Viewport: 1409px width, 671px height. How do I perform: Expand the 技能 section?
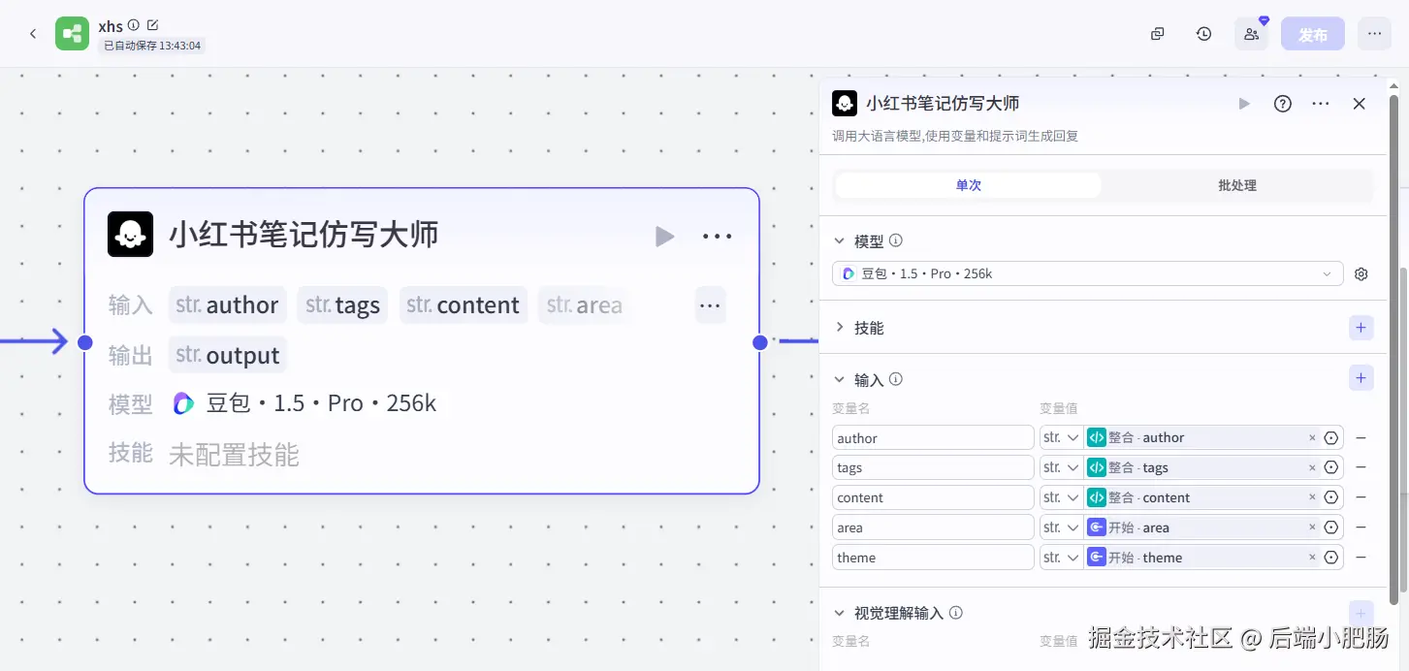tap(840, 328)
